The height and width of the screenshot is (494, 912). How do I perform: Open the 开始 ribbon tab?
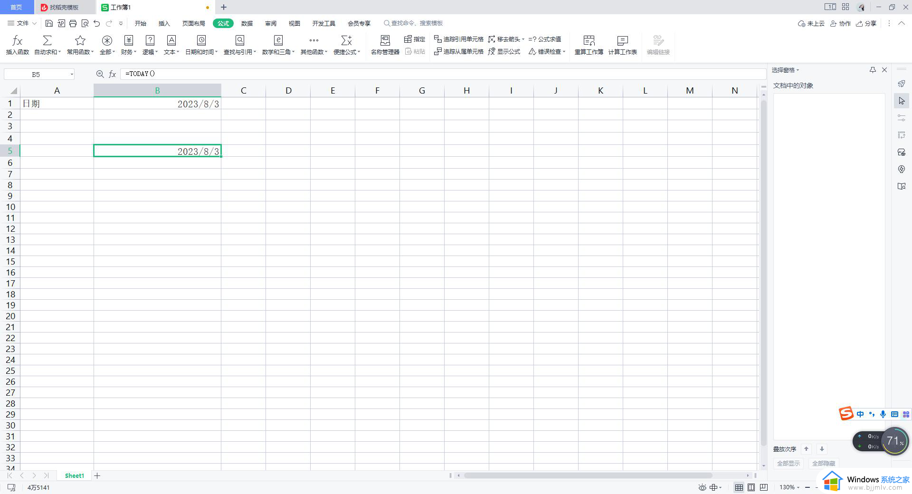click(x=140, y=23)
